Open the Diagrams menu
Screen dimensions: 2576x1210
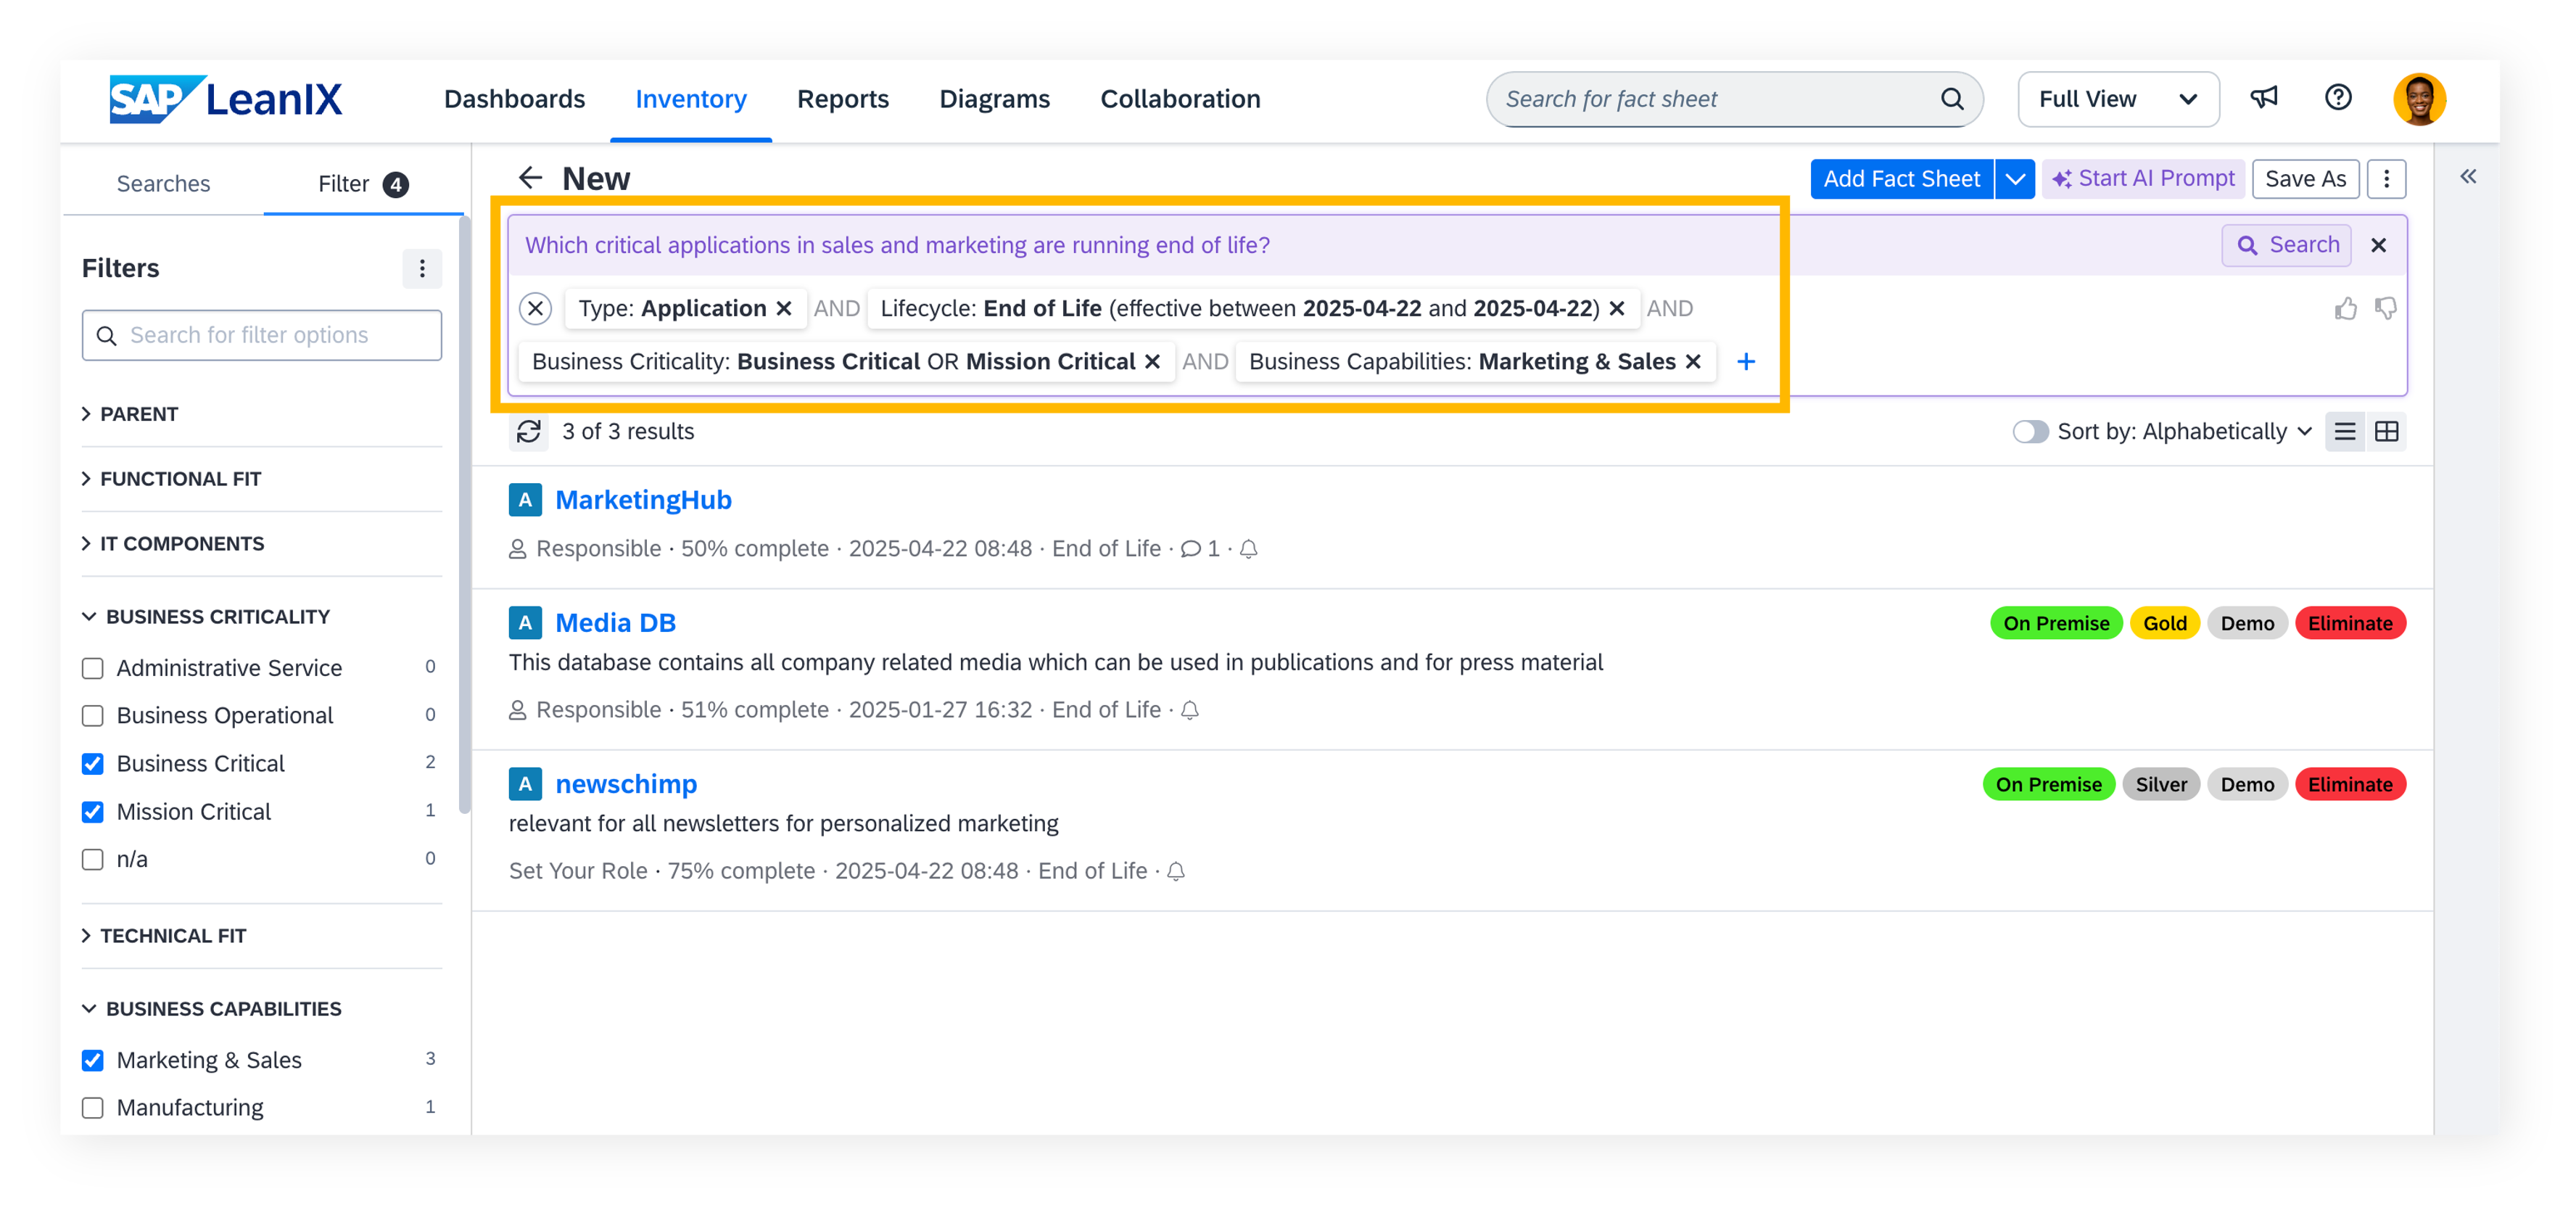[994, 99]
